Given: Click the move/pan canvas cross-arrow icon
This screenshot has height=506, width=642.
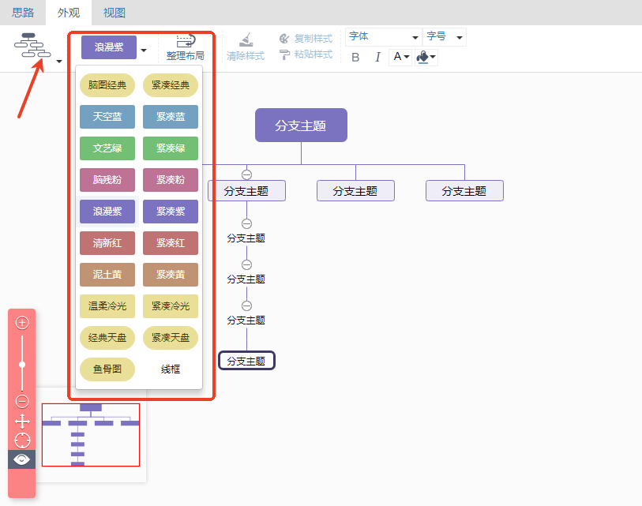Looking at the screenshot, I should tap(22, 422).
